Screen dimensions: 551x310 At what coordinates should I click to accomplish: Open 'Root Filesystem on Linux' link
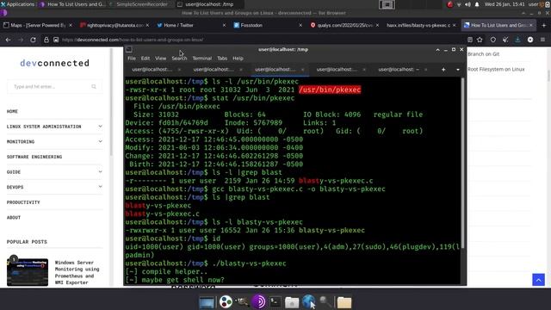pyautogui.click(x=496, y=69)
